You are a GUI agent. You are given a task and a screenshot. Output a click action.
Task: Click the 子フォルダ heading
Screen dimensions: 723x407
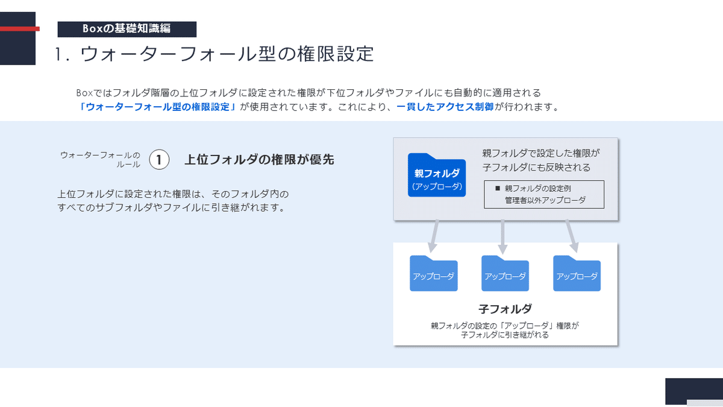tap(505, 309)
